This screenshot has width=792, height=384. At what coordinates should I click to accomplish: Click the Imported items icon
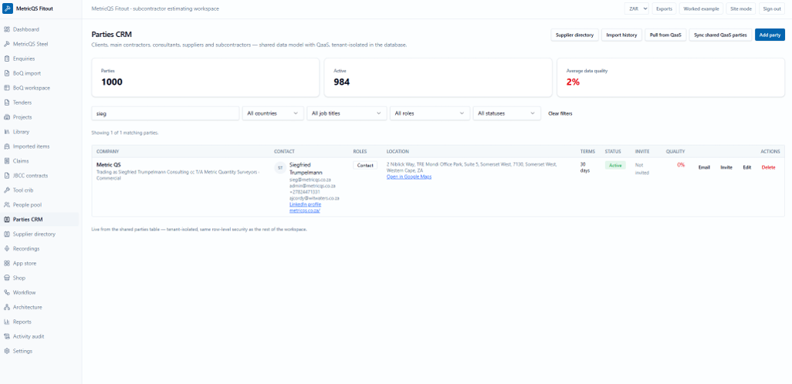pyautogui.click(x=7, y=147)
